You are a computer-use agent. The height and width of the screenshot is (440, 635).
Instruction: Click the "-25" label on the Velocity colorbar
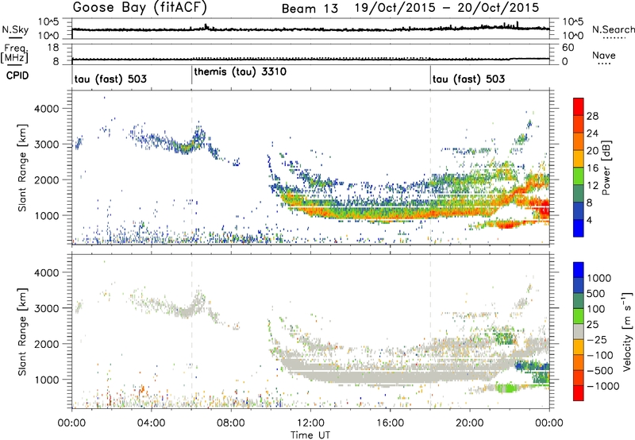597,340
